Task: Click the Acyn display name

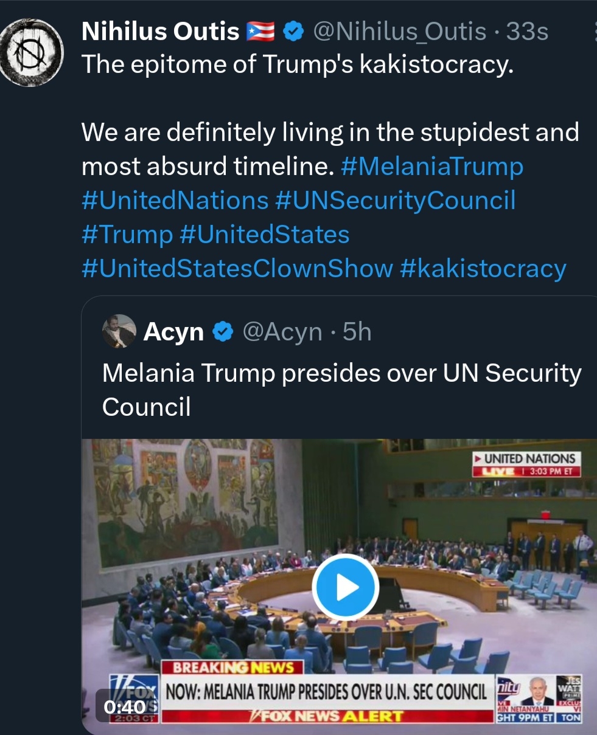Action: click(x=173, y=332)
